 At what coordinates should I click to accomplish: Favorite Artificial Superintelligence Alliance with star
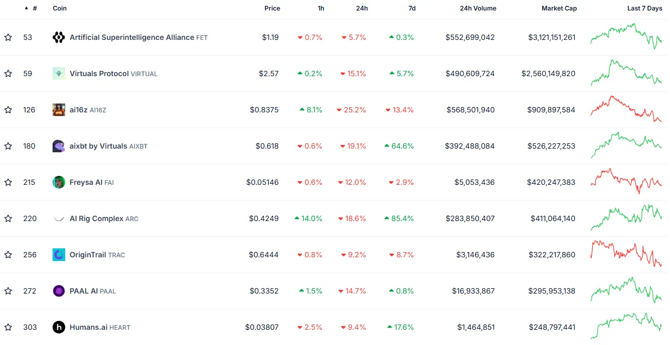[x=8, y=37]
